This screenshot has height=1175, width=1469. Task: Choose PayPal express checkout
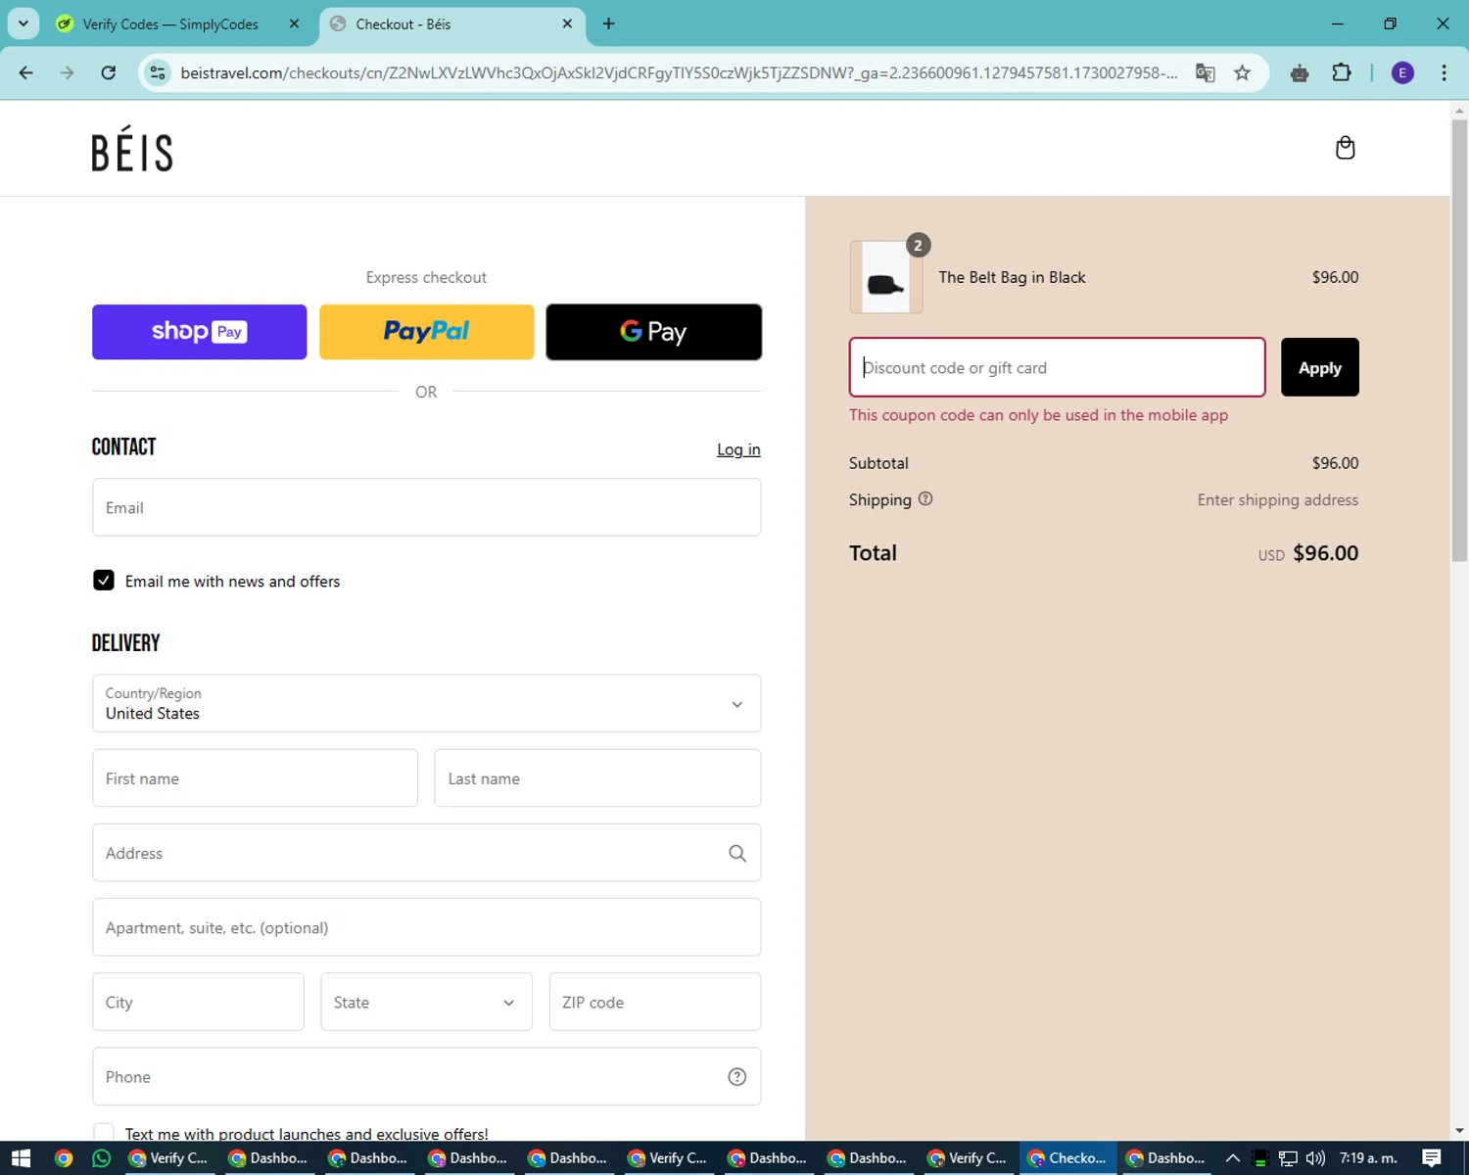(426, 332)
